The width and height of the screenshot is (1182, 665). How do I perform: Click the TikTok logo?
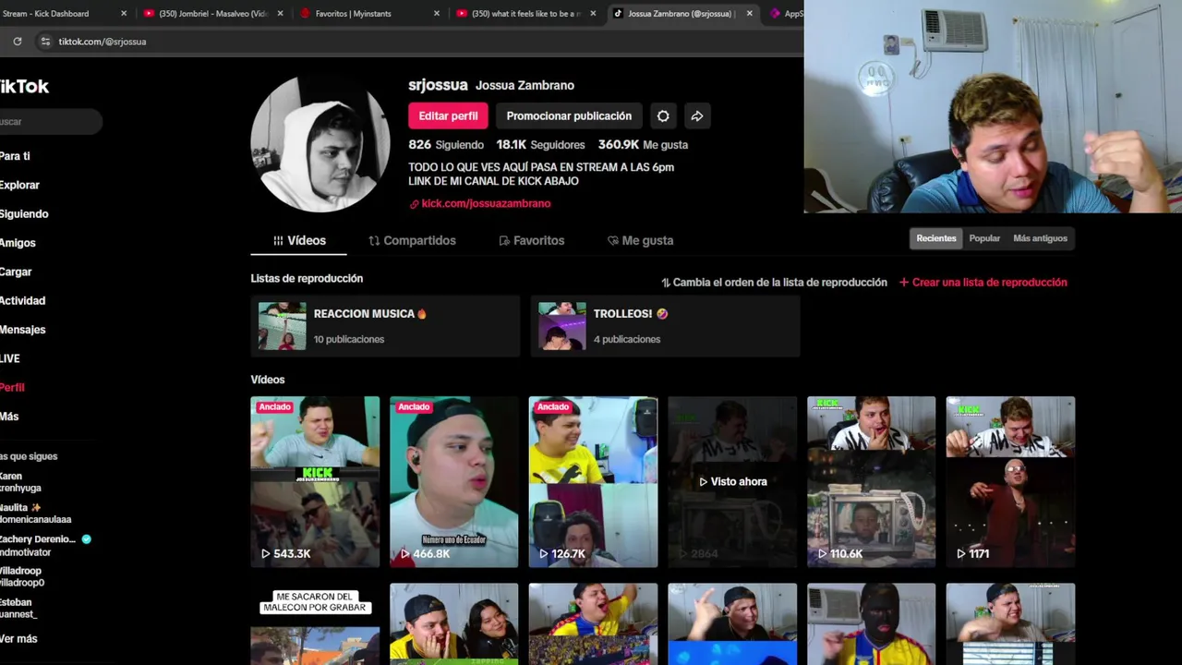click(x=24, y=87)
